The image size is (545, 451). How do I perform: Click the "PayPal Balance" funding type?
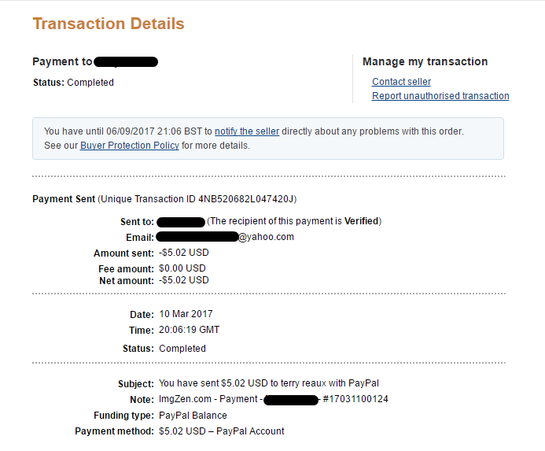(193, 416)
